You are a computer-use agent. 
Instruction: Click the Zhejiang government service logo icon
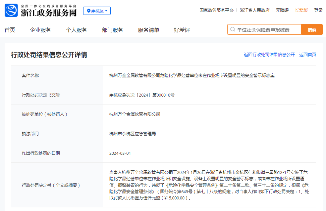click(x=11, y=10)
